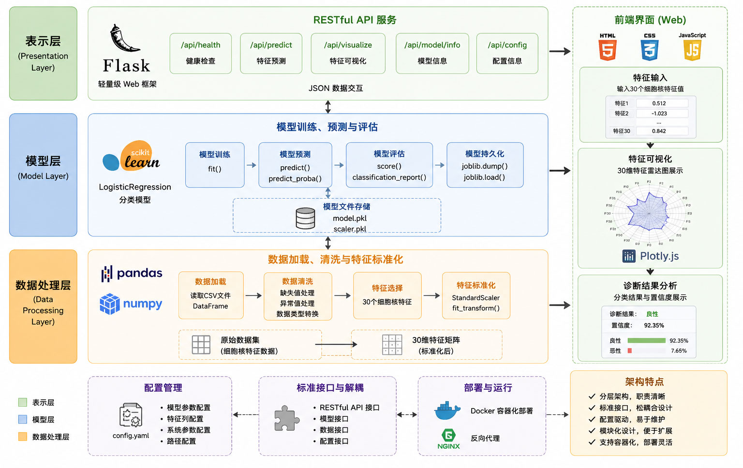The image size is (743, 468).
Task: Click the JavaScript JS shield icon
Action: point(692,50)
